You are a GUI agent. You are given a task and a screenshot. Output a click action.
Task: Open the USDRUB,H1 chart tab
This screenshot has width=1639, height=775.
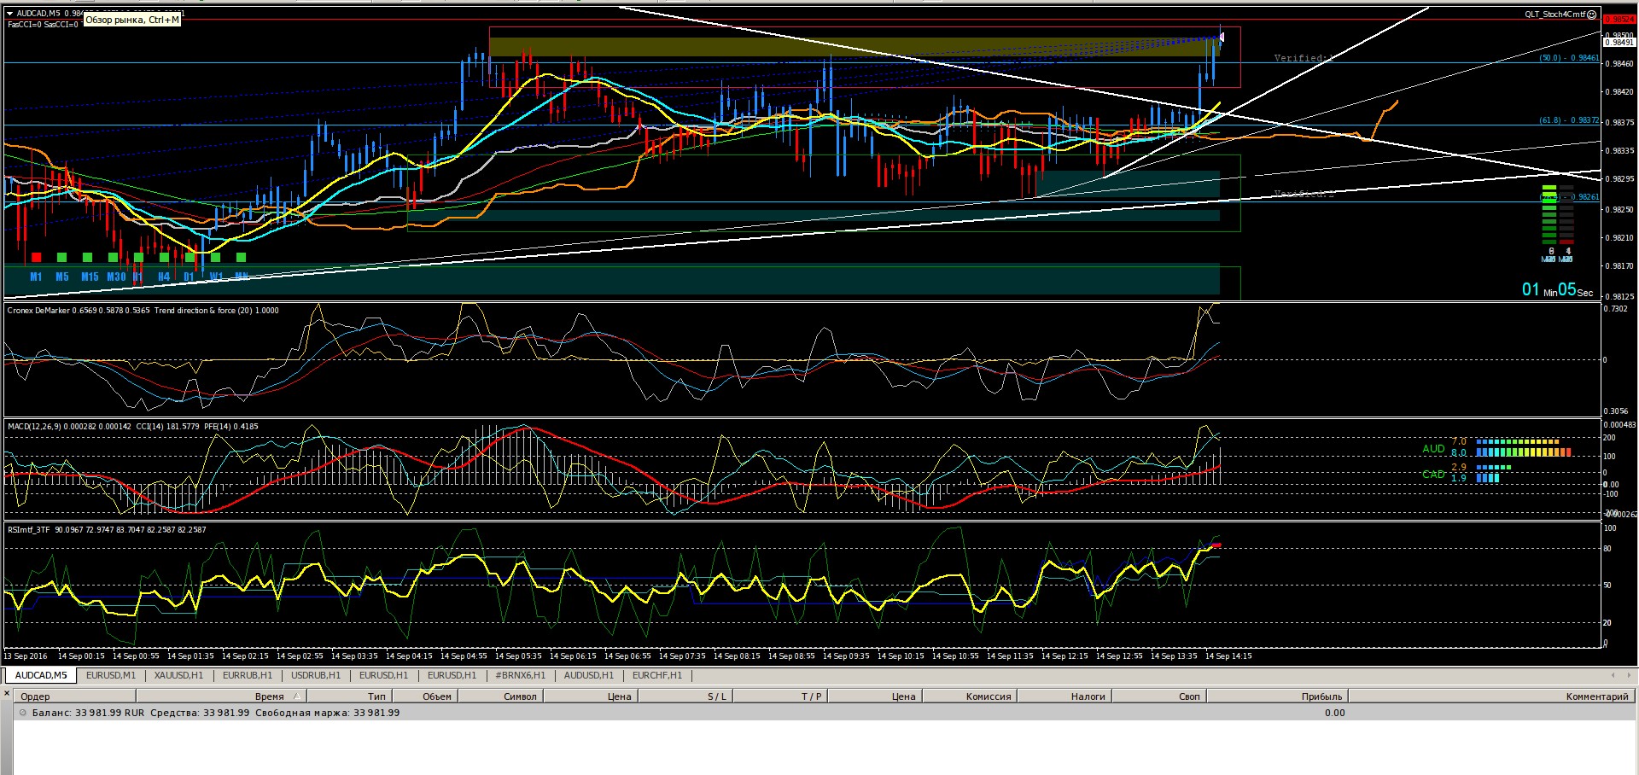click(x=316, y=675)
